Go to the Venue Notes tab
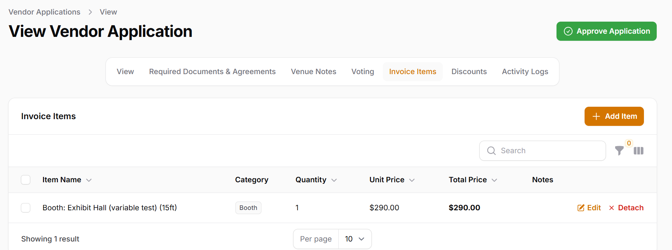The image size is (672, 250). pos(313,72)
